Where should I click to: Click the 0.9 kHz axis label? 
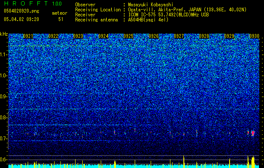click(3, 97)
